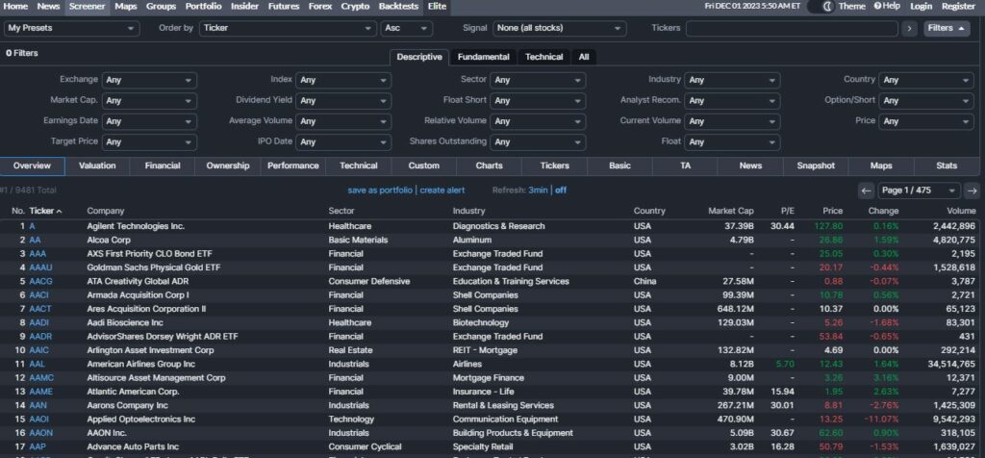Click the arrow button beside Tickers field
This screenshot has height=458, width=985.
click(909, 28)
